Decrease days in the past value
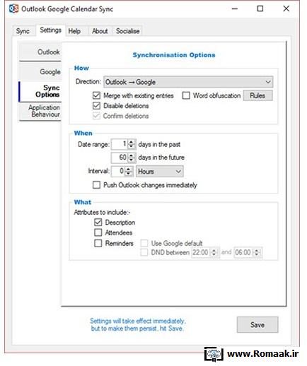The width and height of the screenshot is (307, 366). [132, 147]
